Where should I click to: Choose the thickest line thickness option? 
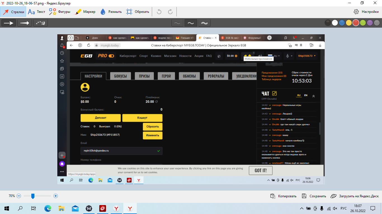tap(204, 23)
